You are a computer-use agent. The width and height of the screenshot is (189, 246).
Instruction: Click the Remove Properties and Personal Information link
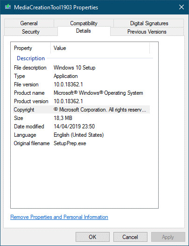click(59, 217)
